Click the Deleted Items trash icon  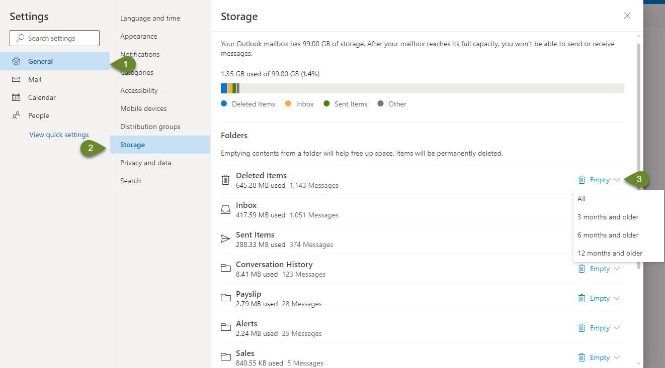click(225, 179)
